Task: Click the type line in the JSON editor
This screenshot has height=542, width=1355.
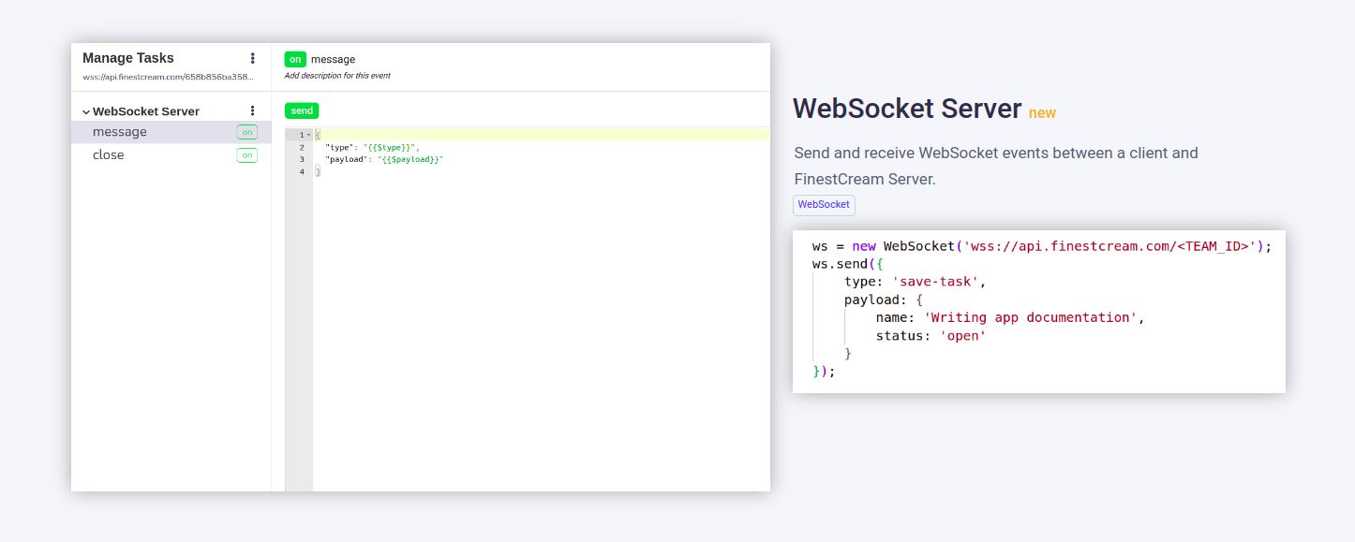Action: (372, 148)
